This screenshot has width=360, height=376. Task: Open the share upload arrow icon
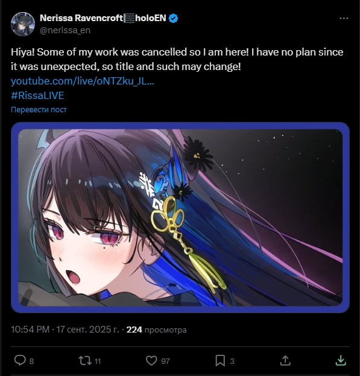(x=285, y=360)
